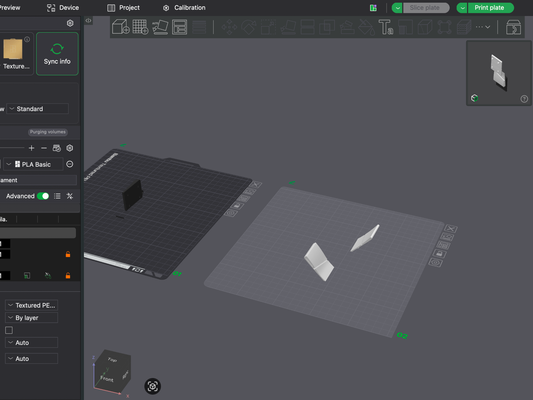
Task: Select the Add model cube icon
Action: [121, 27]
